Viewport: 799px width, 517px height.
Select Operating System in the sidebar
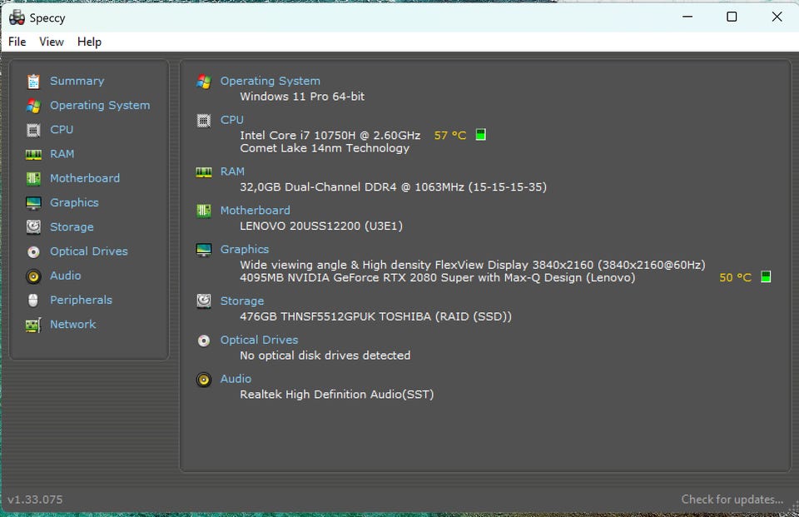[100, 106]
